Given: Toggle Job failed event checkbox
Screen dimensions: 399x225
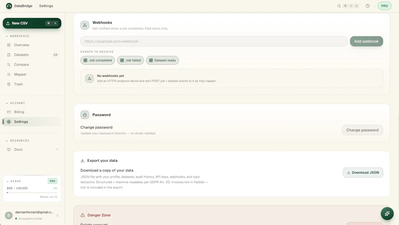Looking at the screenshot, I should coord(122,60).
